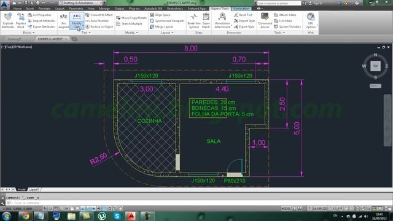Select the Import Attributes command
The image size is (393, 221).
tap(42, 21)
